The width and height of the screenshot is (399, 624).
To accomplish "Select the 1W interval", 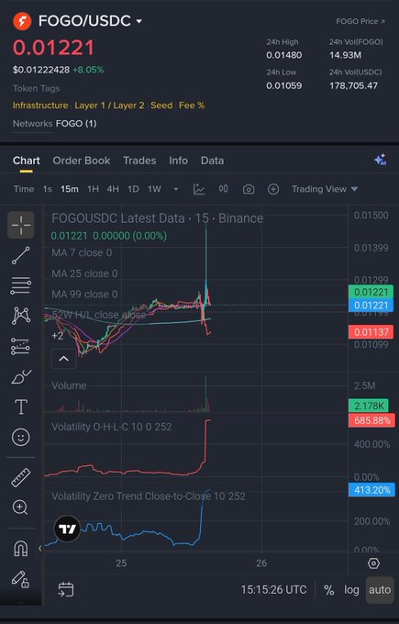I will tap(154, 189).
